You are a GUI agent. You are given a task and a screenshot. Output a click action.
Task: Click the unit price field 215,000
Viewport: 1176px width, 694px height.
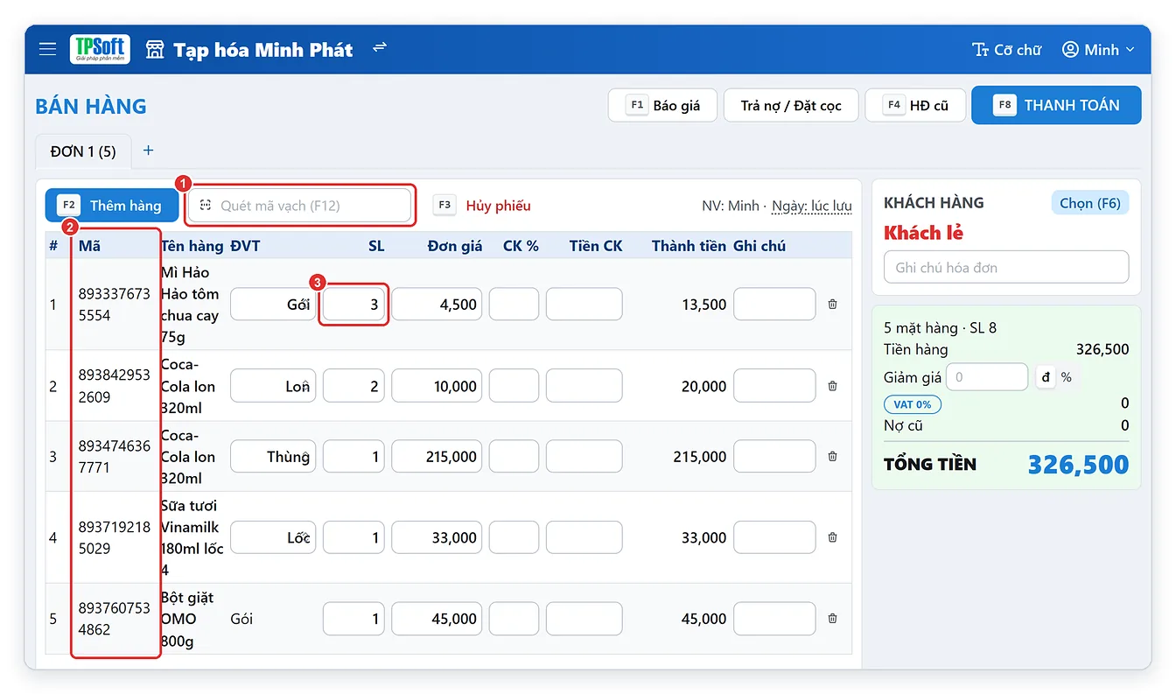tap(437, 456)
